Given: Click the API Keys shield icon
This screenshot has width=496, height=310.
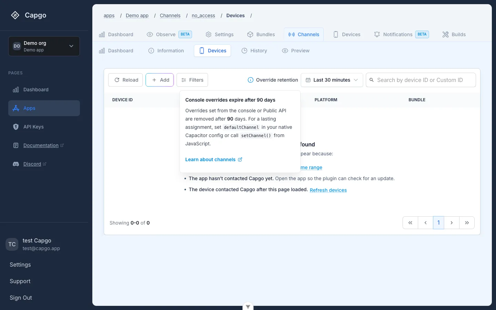Looking at the screenshot, I should 16,127.
